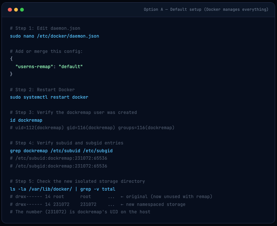
Task: Click the yellow minimize dot
Action: pyautogui.click(x=16, y=10)
